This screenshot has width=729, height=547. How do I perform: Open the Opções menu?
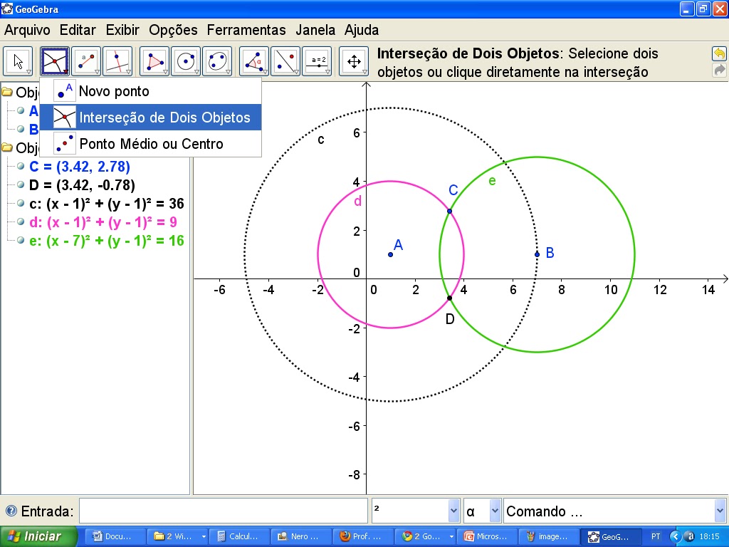click(x=172, y=30)
